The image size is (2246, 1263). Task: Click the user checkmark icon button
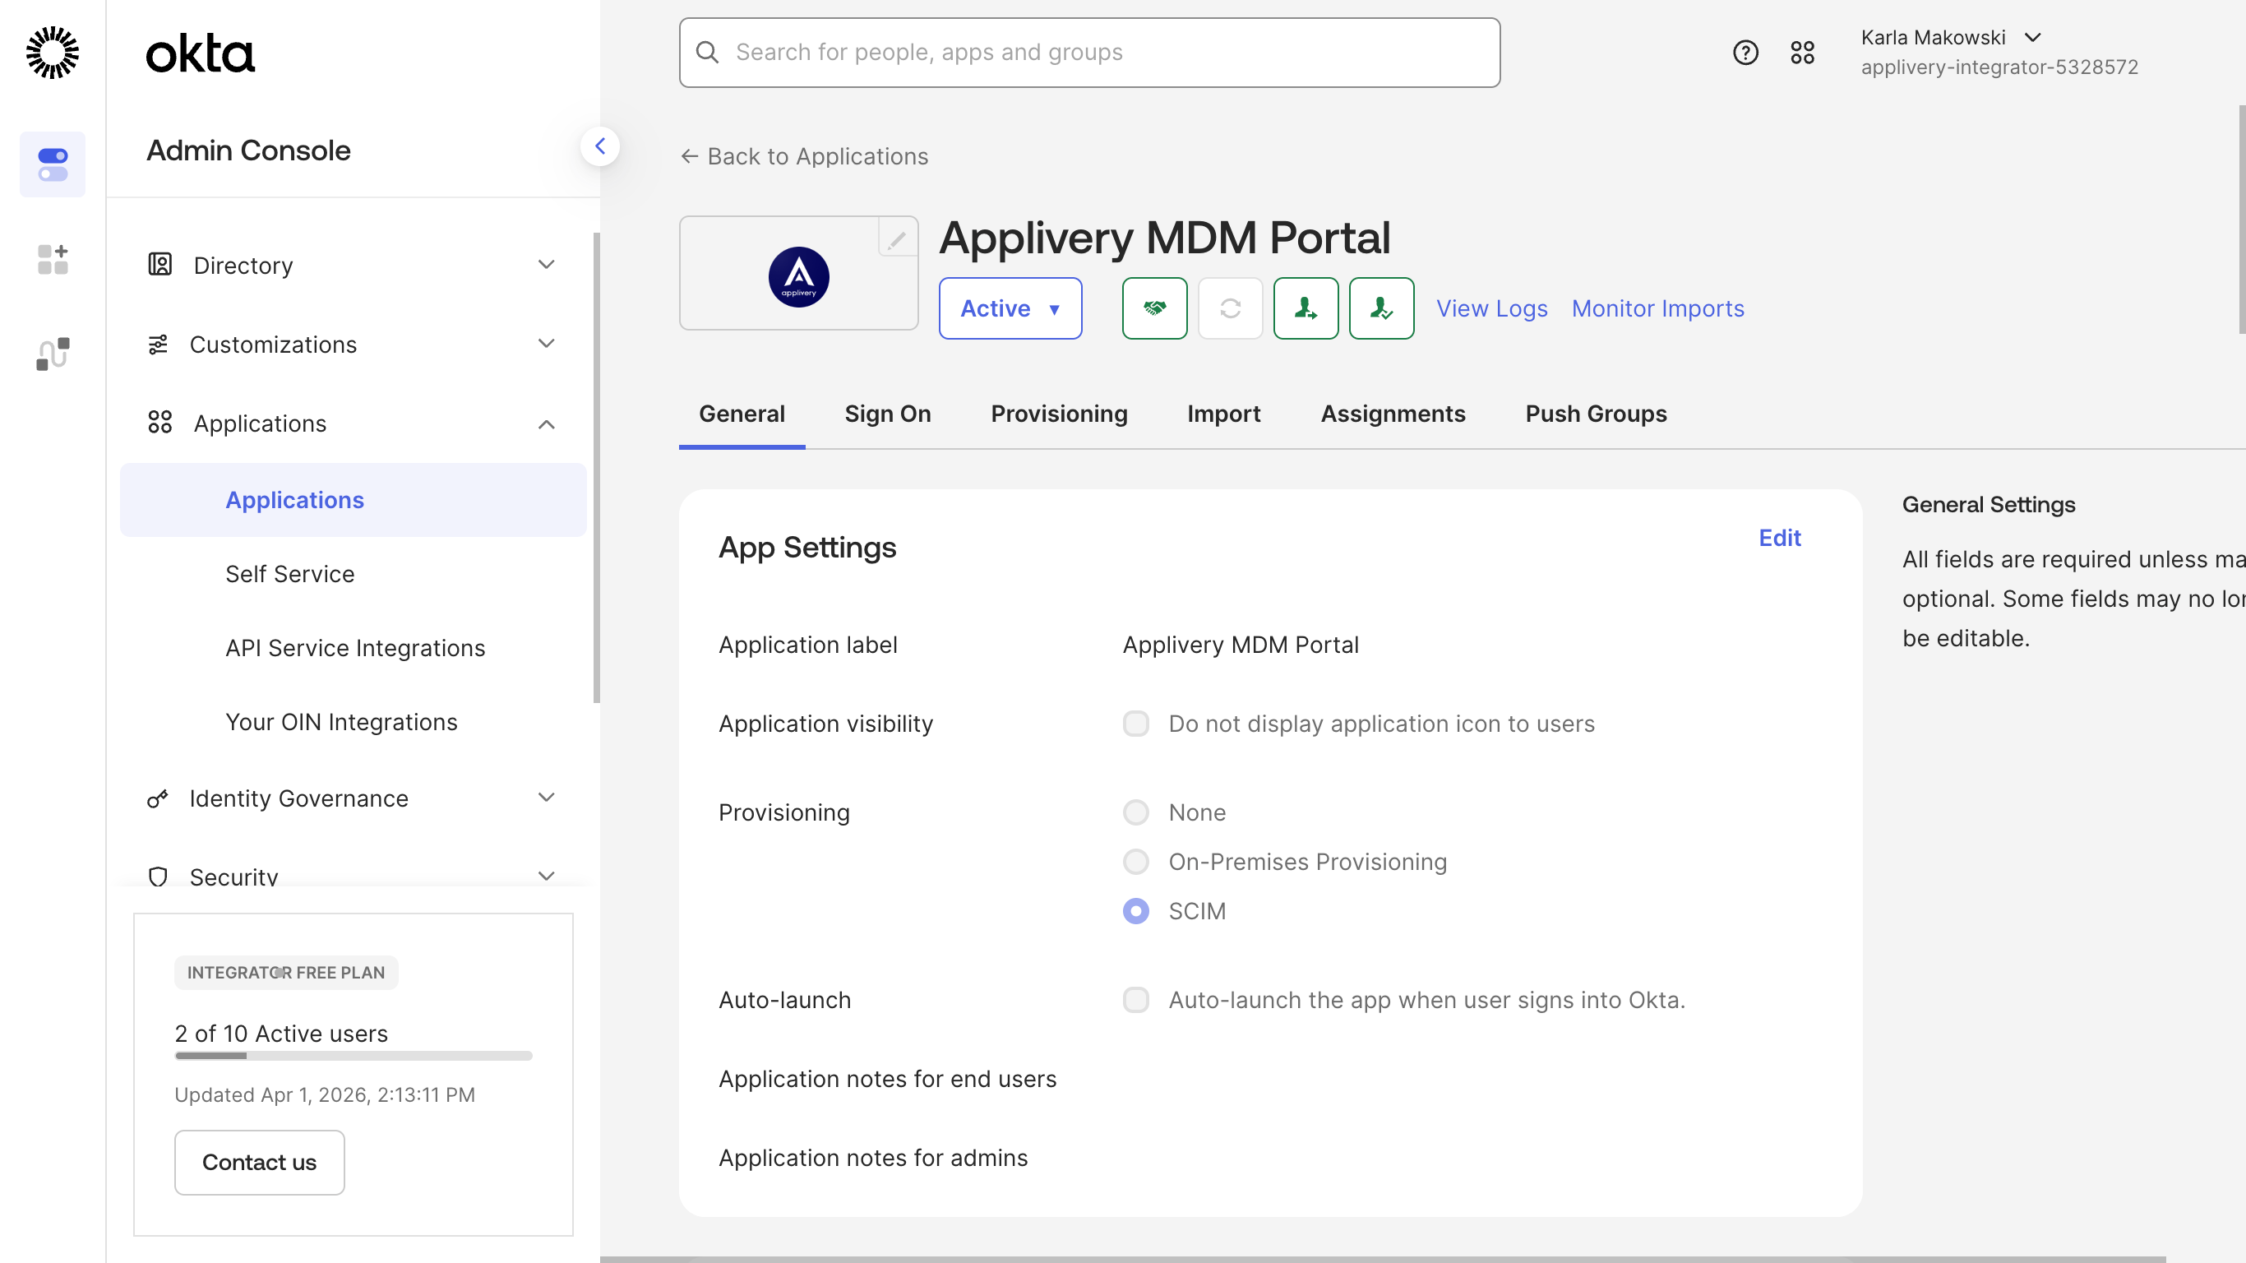tap(1380, 308)
